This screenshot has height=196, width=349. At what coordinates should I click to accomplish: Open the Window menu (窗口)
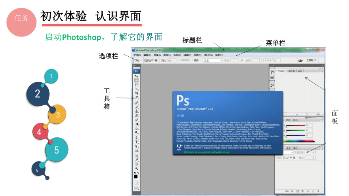pyautogui.click(x=209, y=55)
